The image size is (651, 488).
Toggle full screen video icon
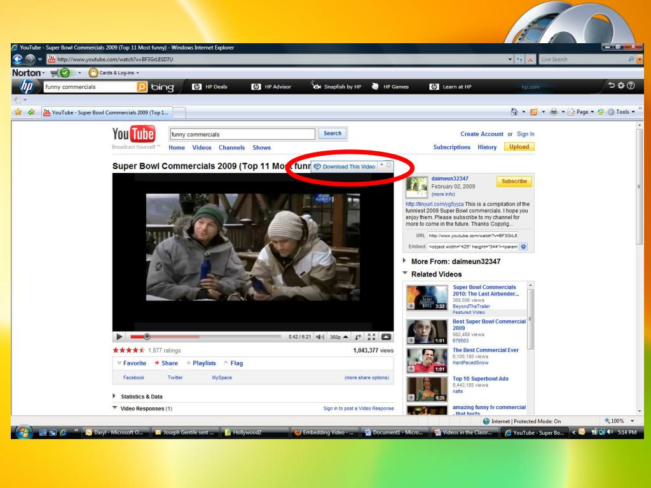coord(371,337)
